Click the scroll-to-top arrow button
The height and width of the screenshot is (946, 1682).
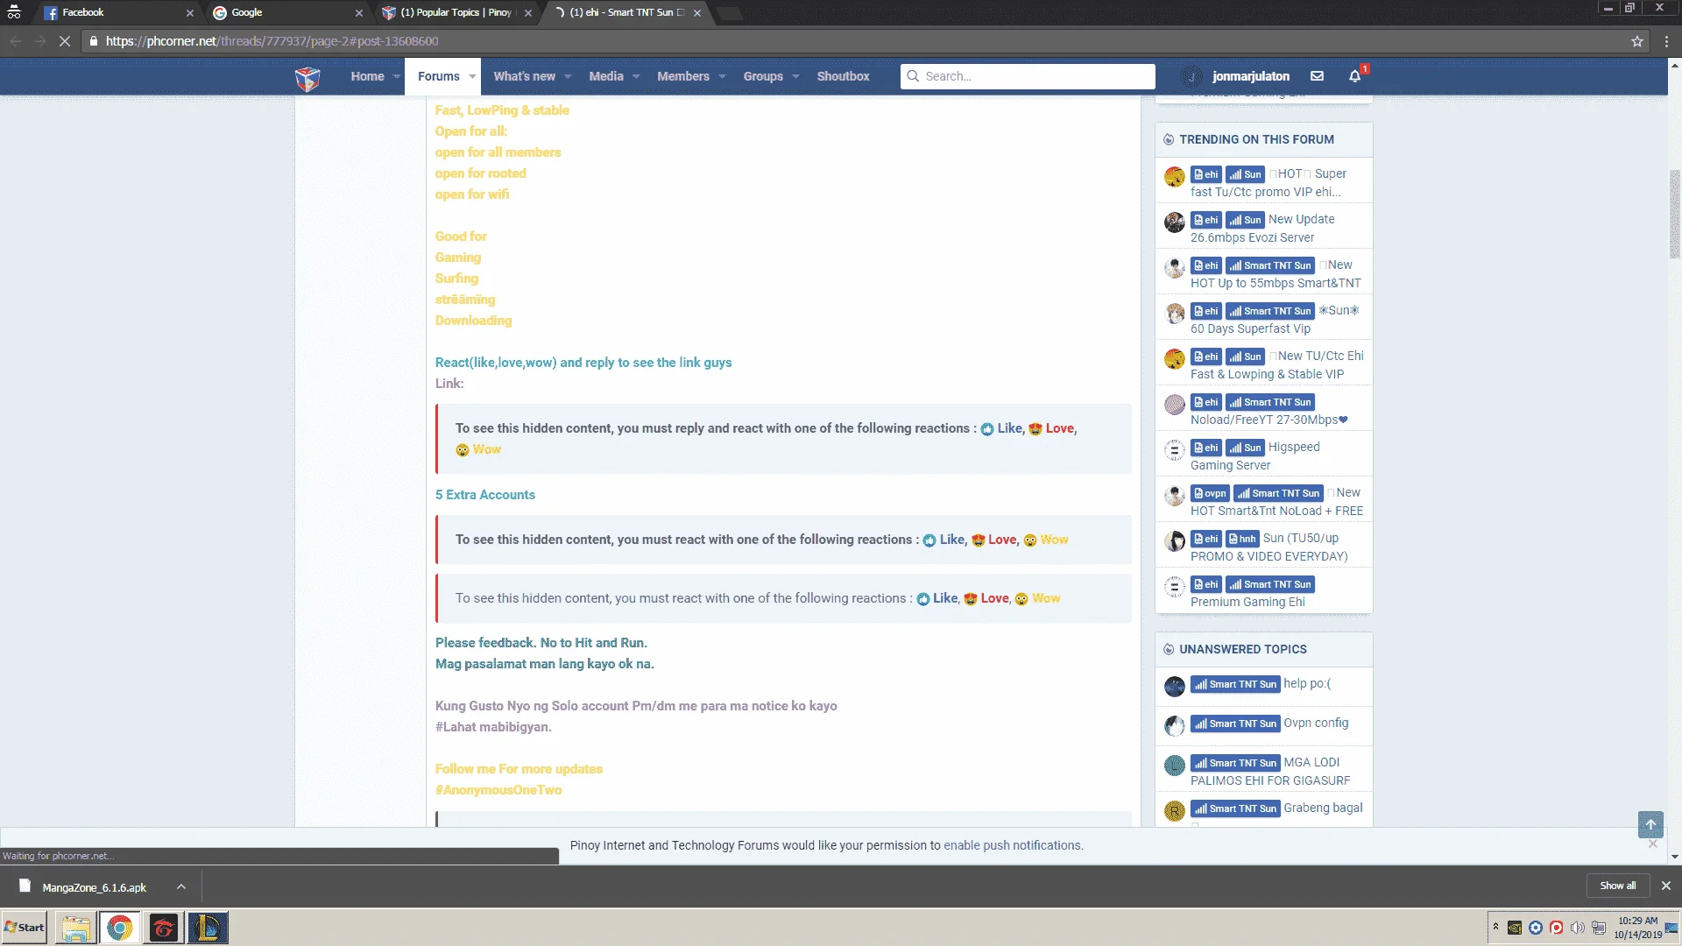[x=1650, y=824]
